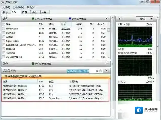Image resolution: width=161 pixels, height=120 pixels.
Task: Sort handles by the 映像 column
Action: (x=20, y=82)
